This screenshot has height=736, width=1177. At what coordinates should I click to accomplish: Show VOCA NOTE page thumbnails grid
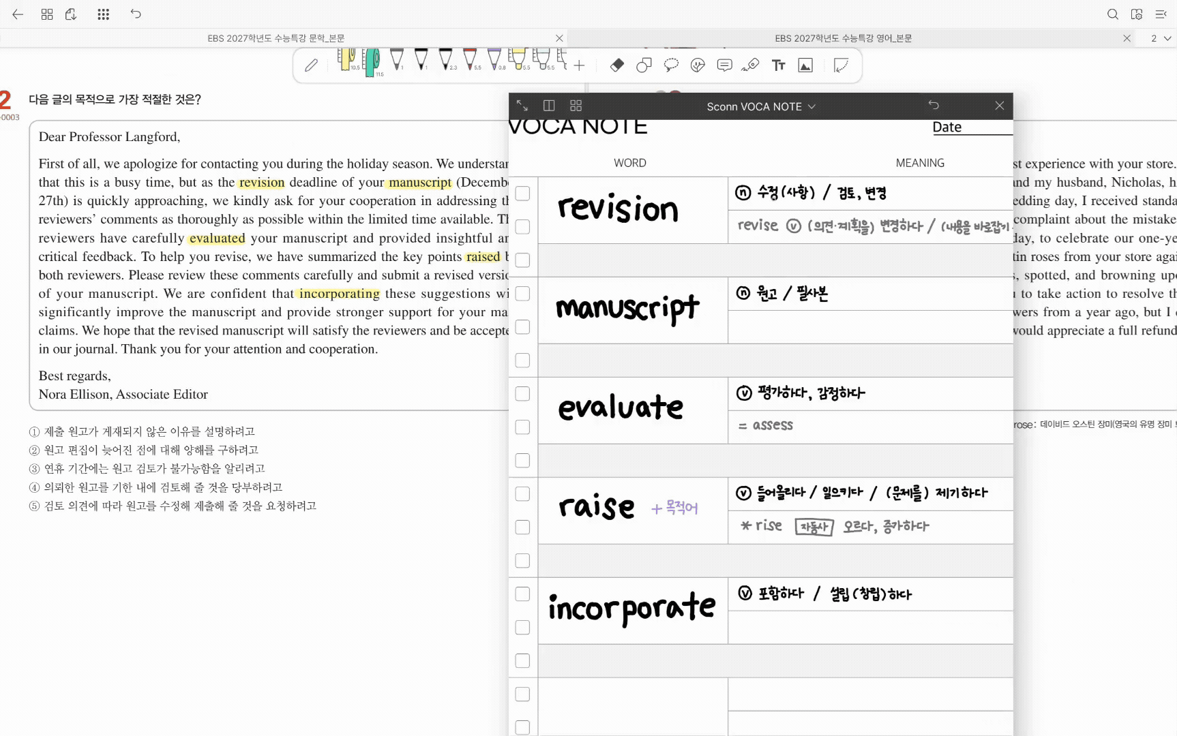click(576, 106)
